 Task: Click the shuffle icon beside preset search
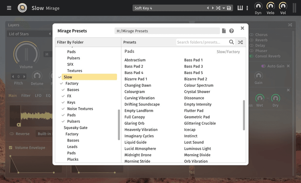tap(240, 42)
